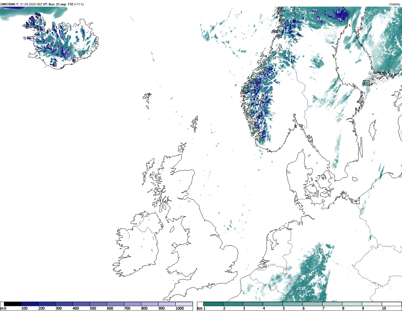Click the 'UWC/DINI' header text

[8, 4]
